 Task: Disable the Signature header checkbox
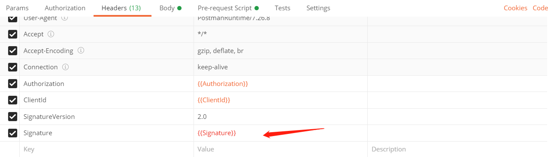pyautogui.click(x=13, y=133)
